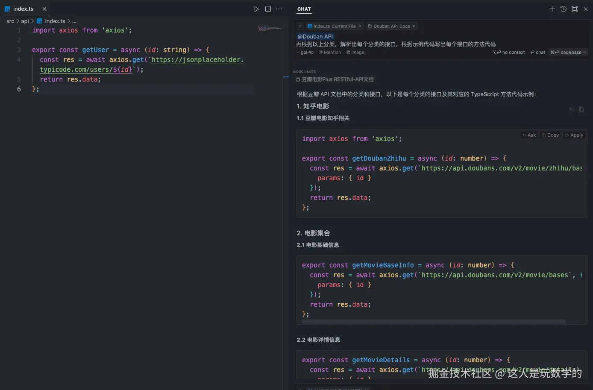Click getMovieDetails in the code block
The width and height of the screenshot is (593, 390).
(x=381, y=360)
